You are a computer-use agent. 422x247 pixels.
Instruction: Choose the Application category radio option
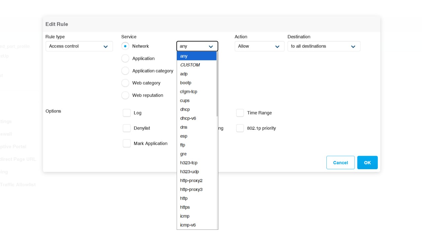pos(125,71)
